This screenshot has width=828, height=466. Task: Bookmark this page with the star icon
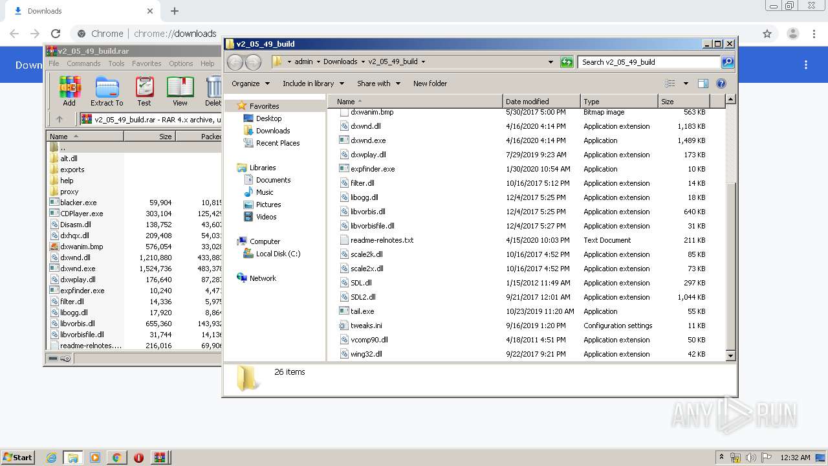click(767, 34)
